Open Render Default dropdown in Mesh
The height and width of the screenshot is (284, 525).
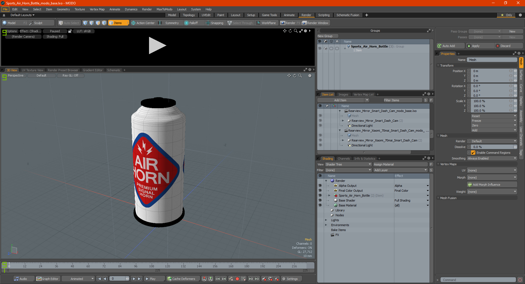[x=494, y=141]
